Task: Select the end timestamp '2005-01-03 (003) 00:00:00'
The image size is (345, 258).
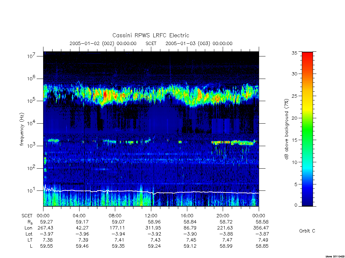Action: tap(199, 43)
